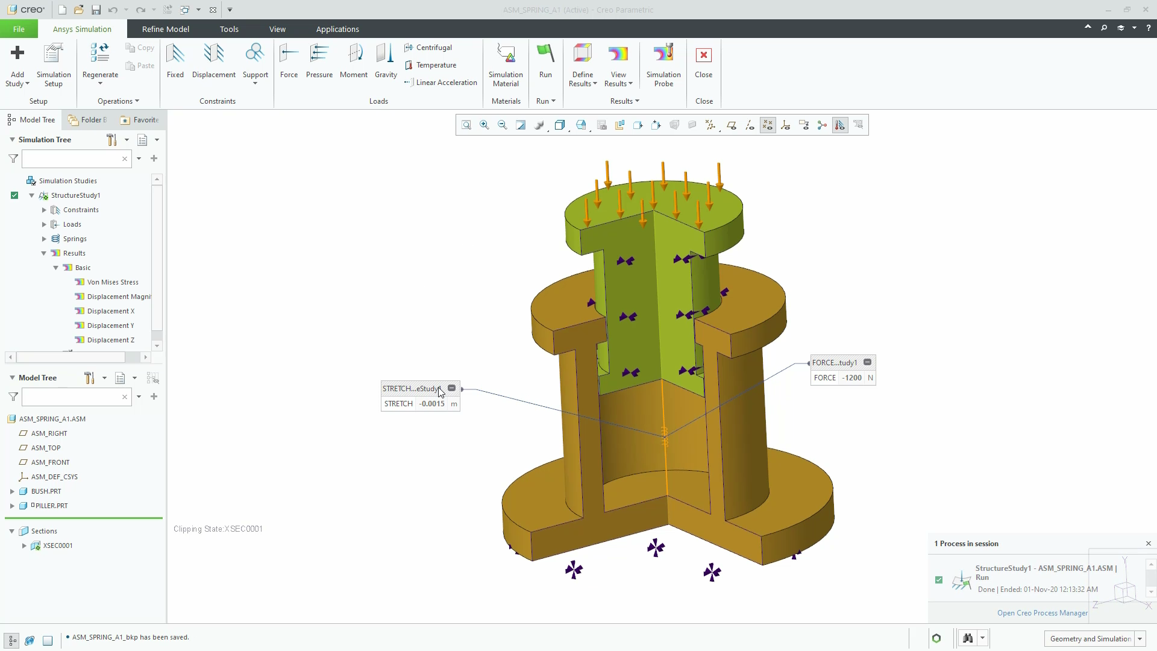Open the Simulation Probe tool
The width and height of the screenshot is (1157, 651).
click(663, 65)
